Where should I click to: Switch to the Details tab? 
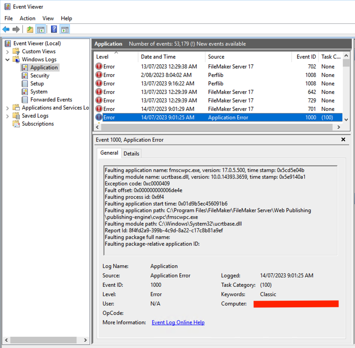tap(131, 153)
